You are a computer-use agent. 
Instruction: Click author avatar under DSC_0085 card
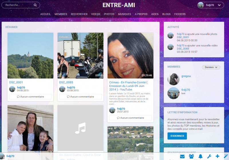tap(62, 89)
